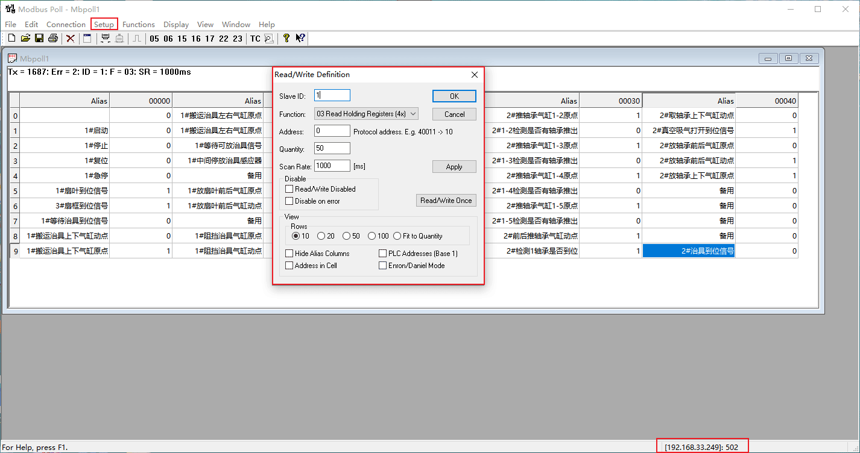This screenshot has height=453, width=860.
Task: Open the TC test center toolbar button
Action: point(255,39)
